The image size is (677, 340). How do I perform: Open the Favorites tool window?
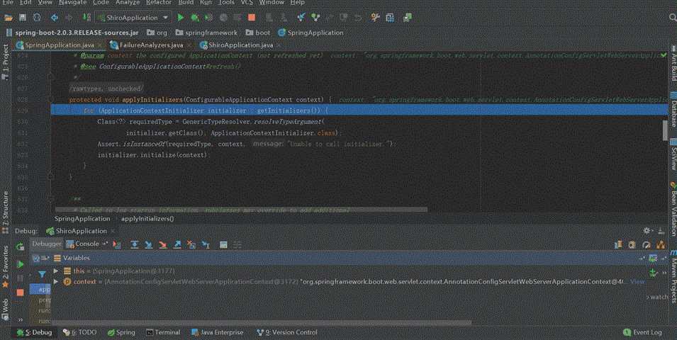(5, 266)
